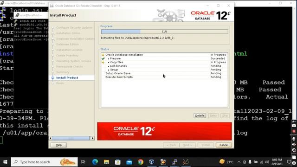The height and width of the screenshot is (167, 297).
Task: Toggle the recorder's webcam icon
Action: pos(294,150)
